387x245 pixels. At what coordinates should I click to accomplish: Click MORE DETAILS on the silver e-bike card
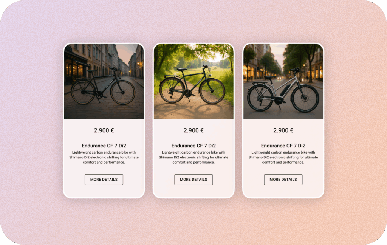tap(283, 180)
